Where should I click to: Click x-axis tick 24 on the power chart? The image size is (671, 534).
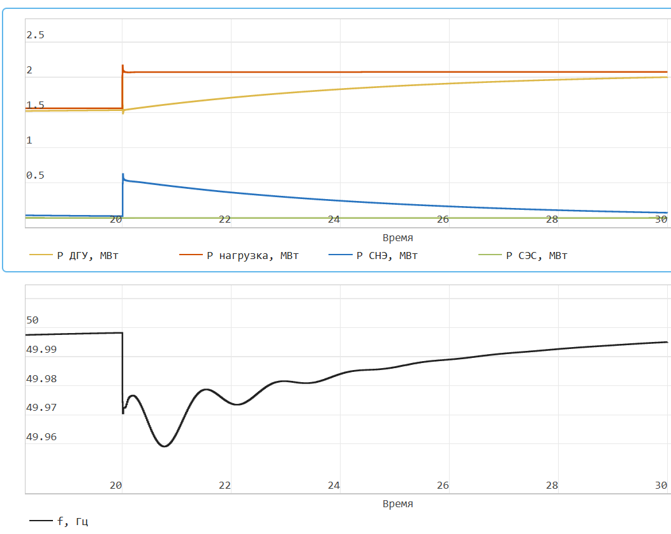pos(334,219)
